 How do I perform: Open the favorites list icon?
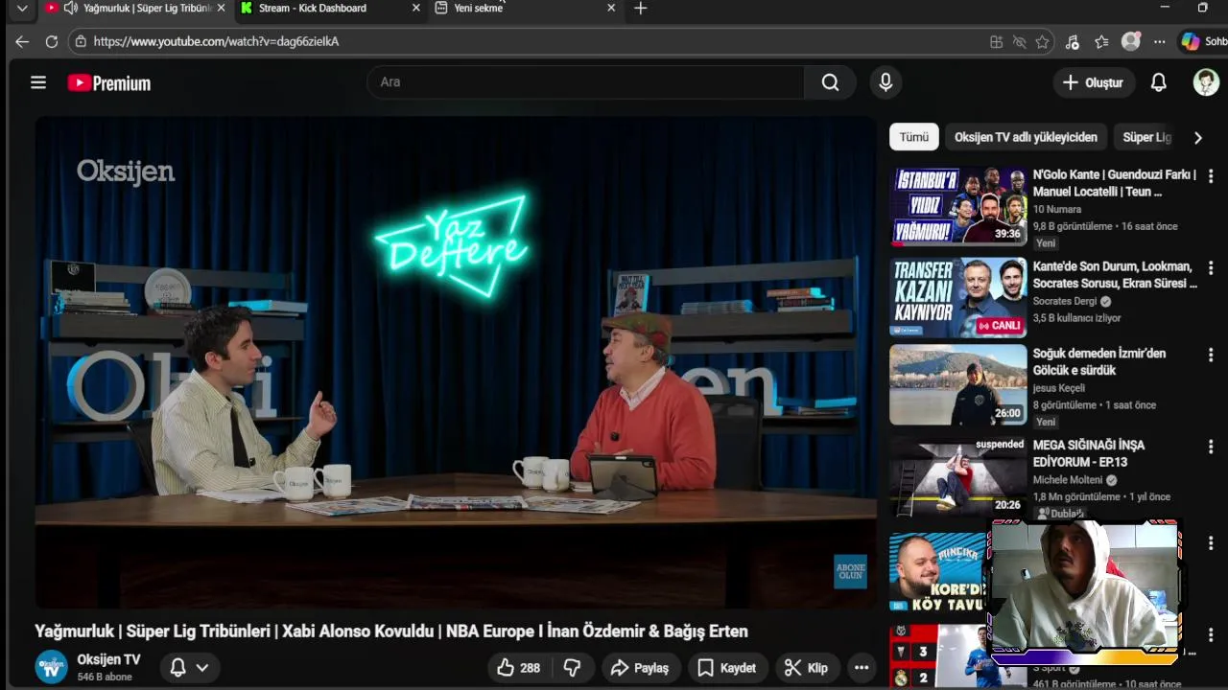coord(1101,41)
